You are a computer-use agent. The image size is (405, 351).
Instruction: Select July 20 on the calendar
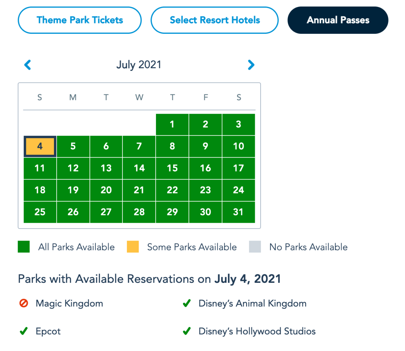click(x=106, y=190)
